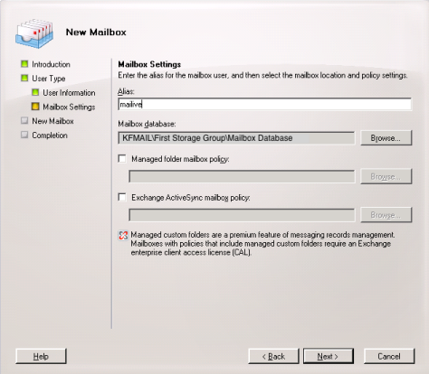The image size is (429, 374).
Task: Click the green User Information step indicator
Action: 35,92
